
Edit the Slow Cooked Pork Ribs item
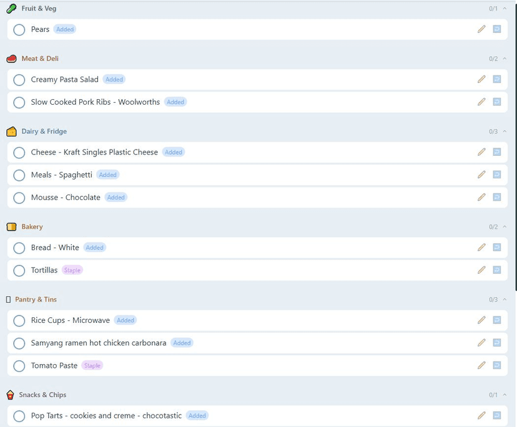[x=481, y=102]
